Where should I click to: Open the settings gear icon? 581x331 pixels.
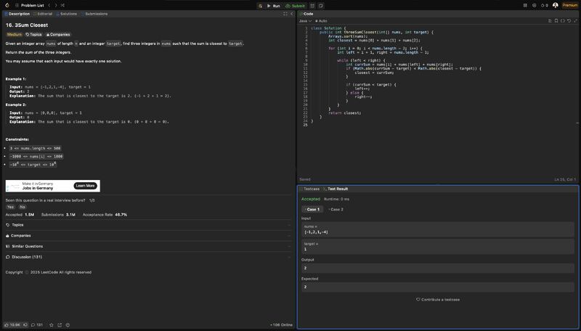click(x=534, y=5)
